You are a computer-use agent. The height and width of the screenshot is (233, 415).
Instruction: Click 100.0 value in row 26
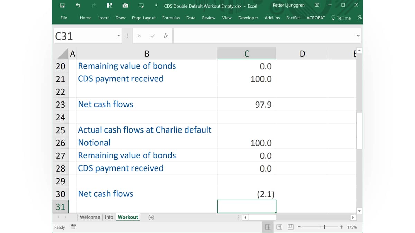click(261, 143)
